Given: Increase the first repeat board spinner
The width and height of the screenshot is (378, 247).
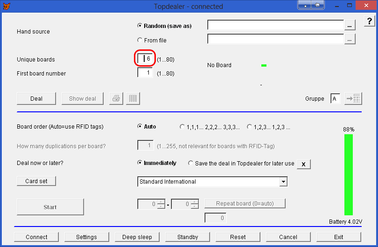Looking at the screenshot, I should 161,201.
